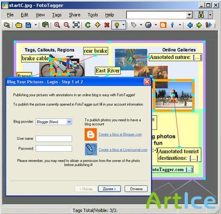Click the Tags Total/Visible status bar text
221x214 pixels.
[x=95, y=210]
